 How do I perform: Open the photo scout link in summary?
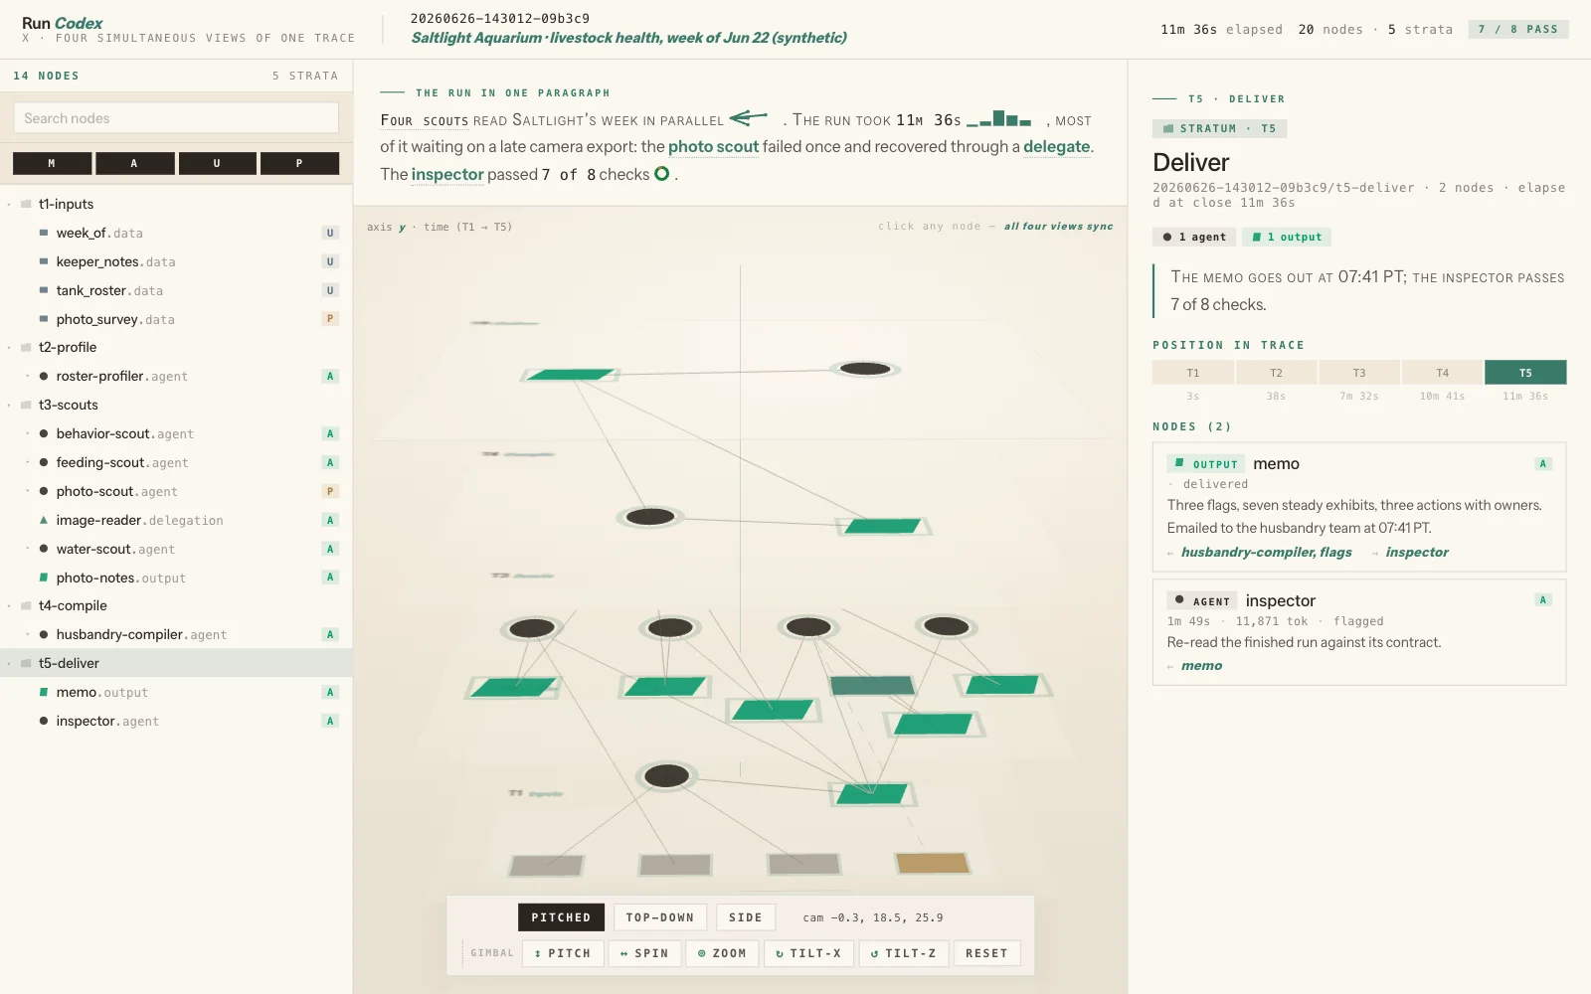tap(713, 146)
